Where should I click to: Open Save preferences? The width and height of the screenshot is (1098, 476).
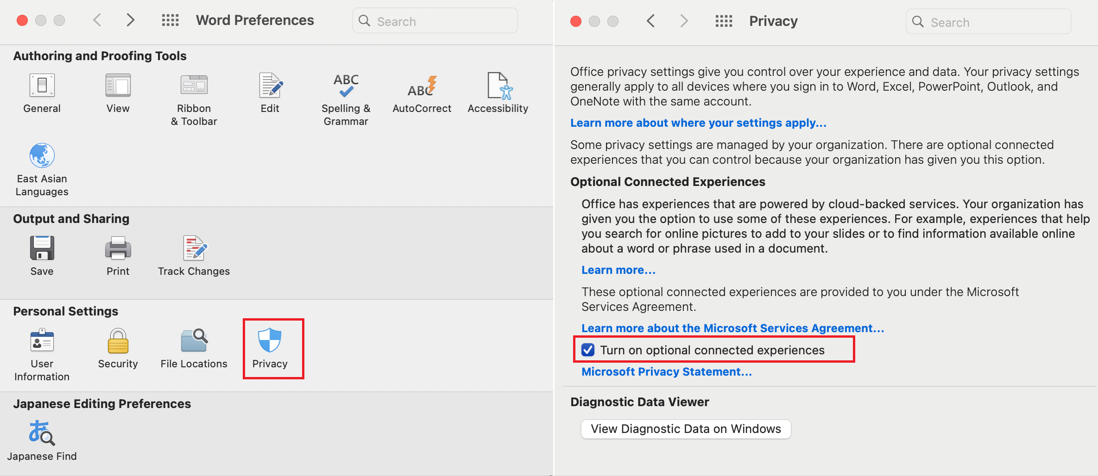click(42, 256)
